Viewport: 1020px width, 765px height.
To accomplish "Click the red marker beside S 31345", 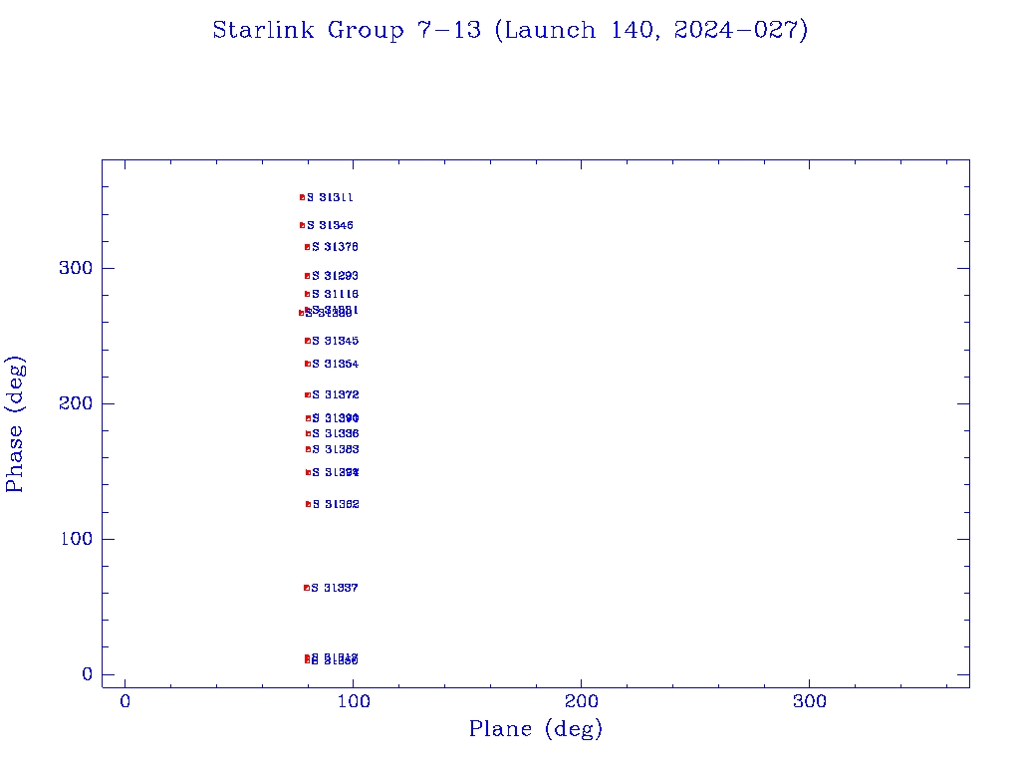I will coord(308,341).
